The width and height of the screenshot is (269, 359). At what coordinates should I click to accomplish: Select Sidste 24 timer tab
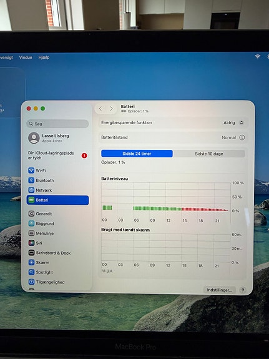[137, 154]
